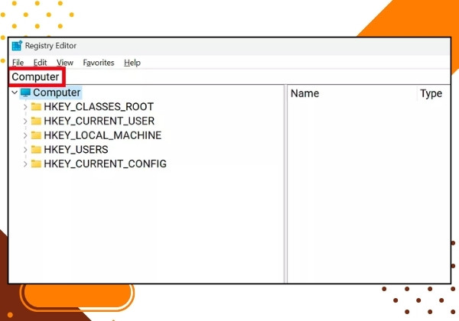Select the Computer tree label
Image resolution: width=459 pixels, height=321 pixels.
point(57,92)
